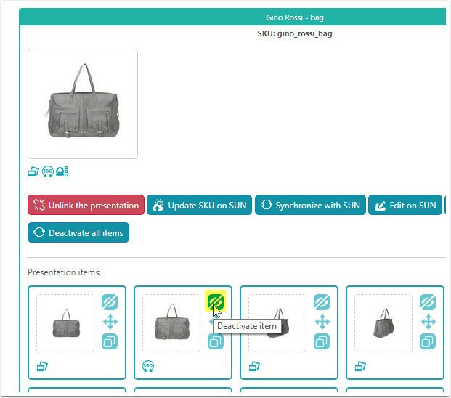451x398 pixels.
Task: Click the Presentation items: label
Action: click(x=64, y=272)
